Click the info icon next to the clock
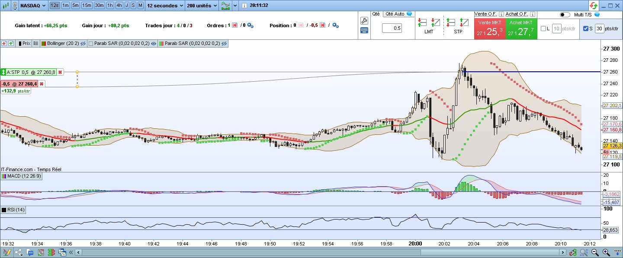623x258 pixels. 244,6
